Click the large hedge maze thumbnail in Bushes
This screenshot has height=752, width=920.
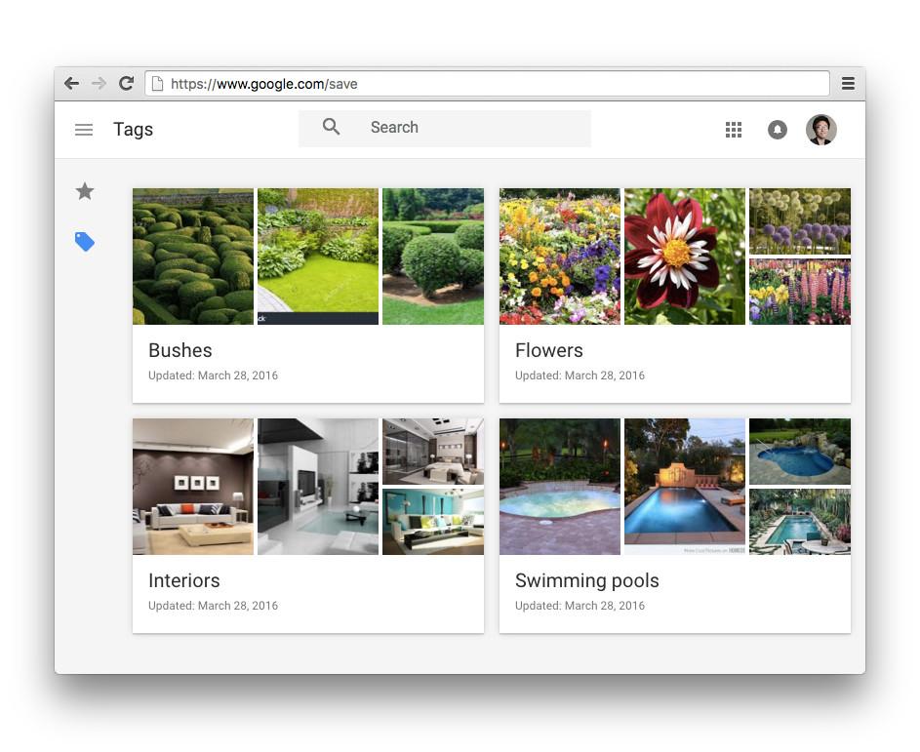192,256
